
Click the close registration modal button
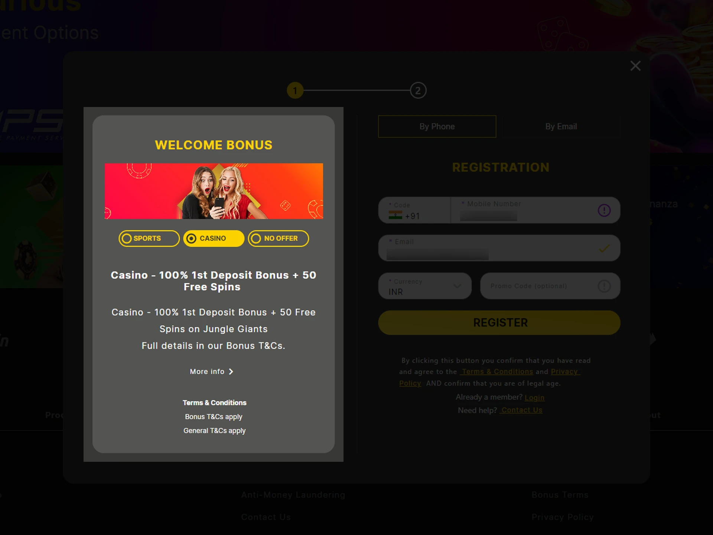pyautogui.click(x=635, y=66)
